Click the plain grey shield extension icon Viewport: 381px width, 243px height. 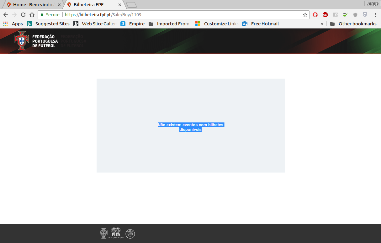tap(355, 15)
